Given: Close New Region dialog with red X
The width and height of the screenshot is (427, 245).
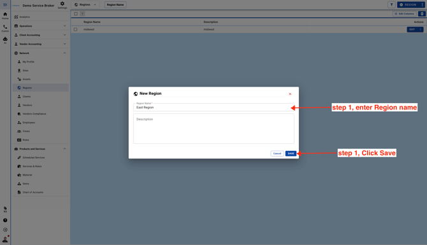Looking at the screenshot, I should pos(290,94).
